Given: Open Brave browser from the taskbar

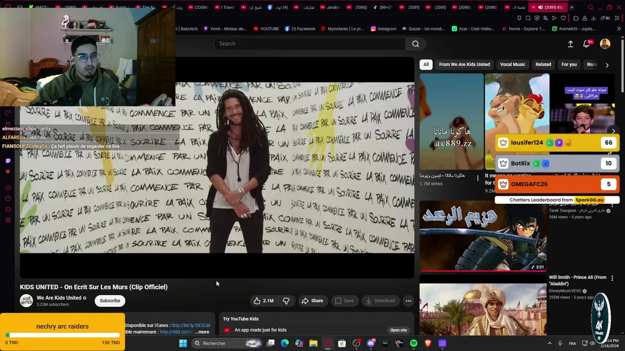Looking at the screenshot, I should pos(428,343).
